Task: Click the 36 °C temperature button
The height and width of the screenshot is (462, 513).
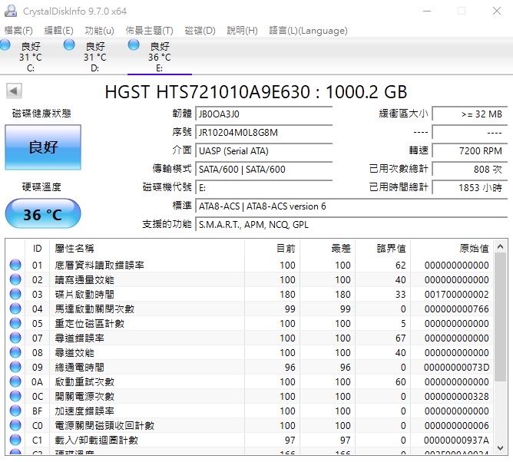Action: tap(42, 214)
